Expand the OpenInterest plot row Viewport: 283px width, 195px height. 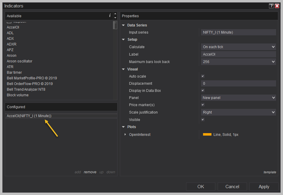coord(125,134)
